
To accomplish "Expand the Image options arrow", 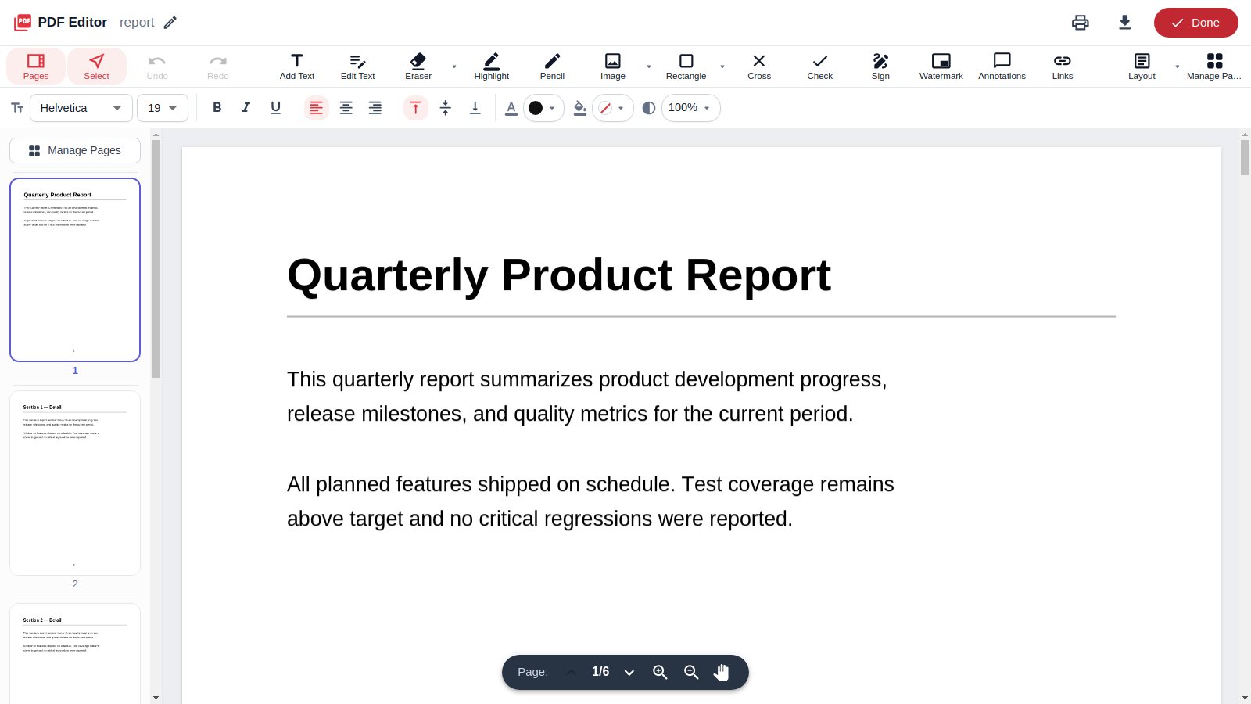I will tap(649, 66).
